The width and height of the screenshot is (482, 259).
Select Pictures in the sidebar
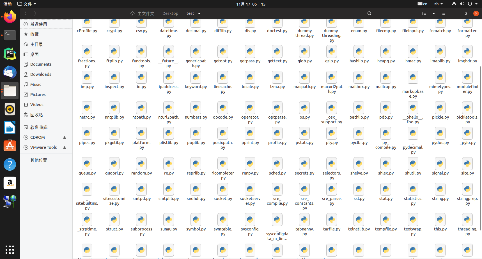[38, 95]
